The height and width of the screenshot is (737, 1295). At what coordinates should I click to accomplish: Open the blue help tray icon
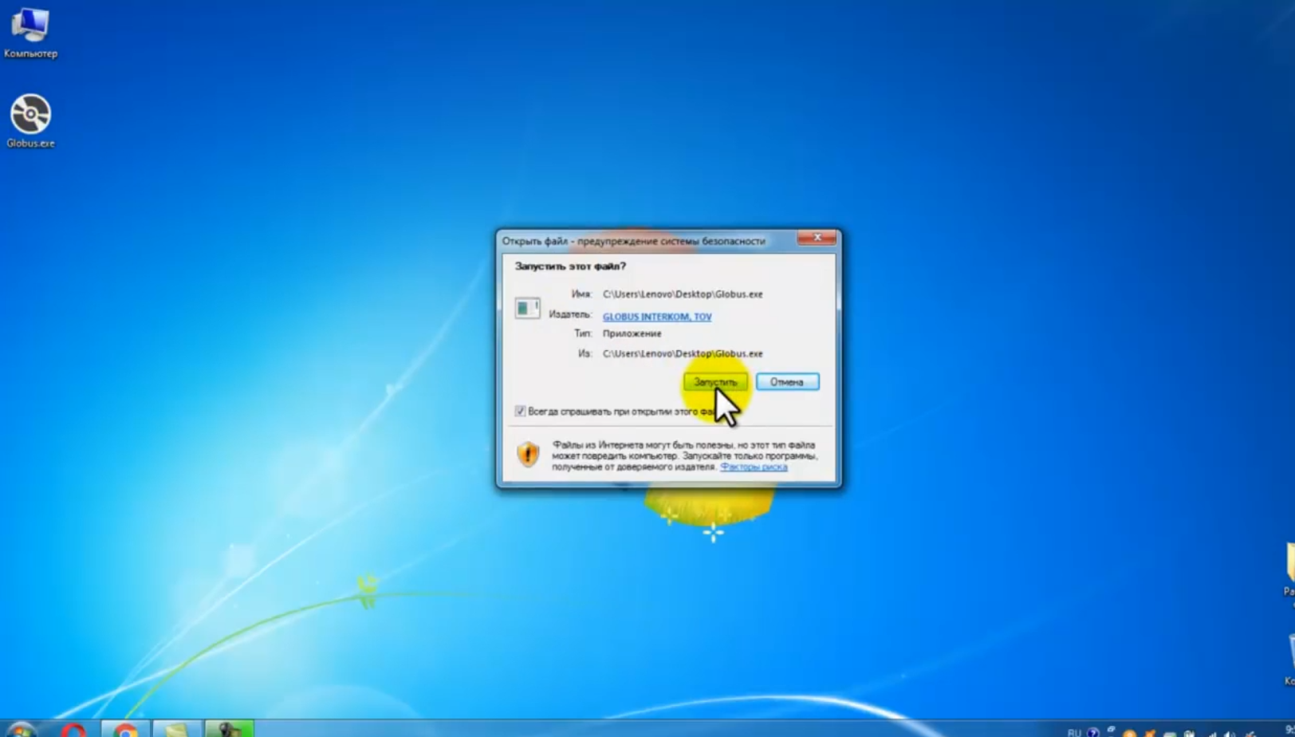pyautogui.click(x=1093, y=732)
